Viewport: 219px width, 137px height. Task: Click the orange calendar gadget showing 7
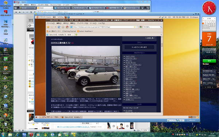coord(209,39)
